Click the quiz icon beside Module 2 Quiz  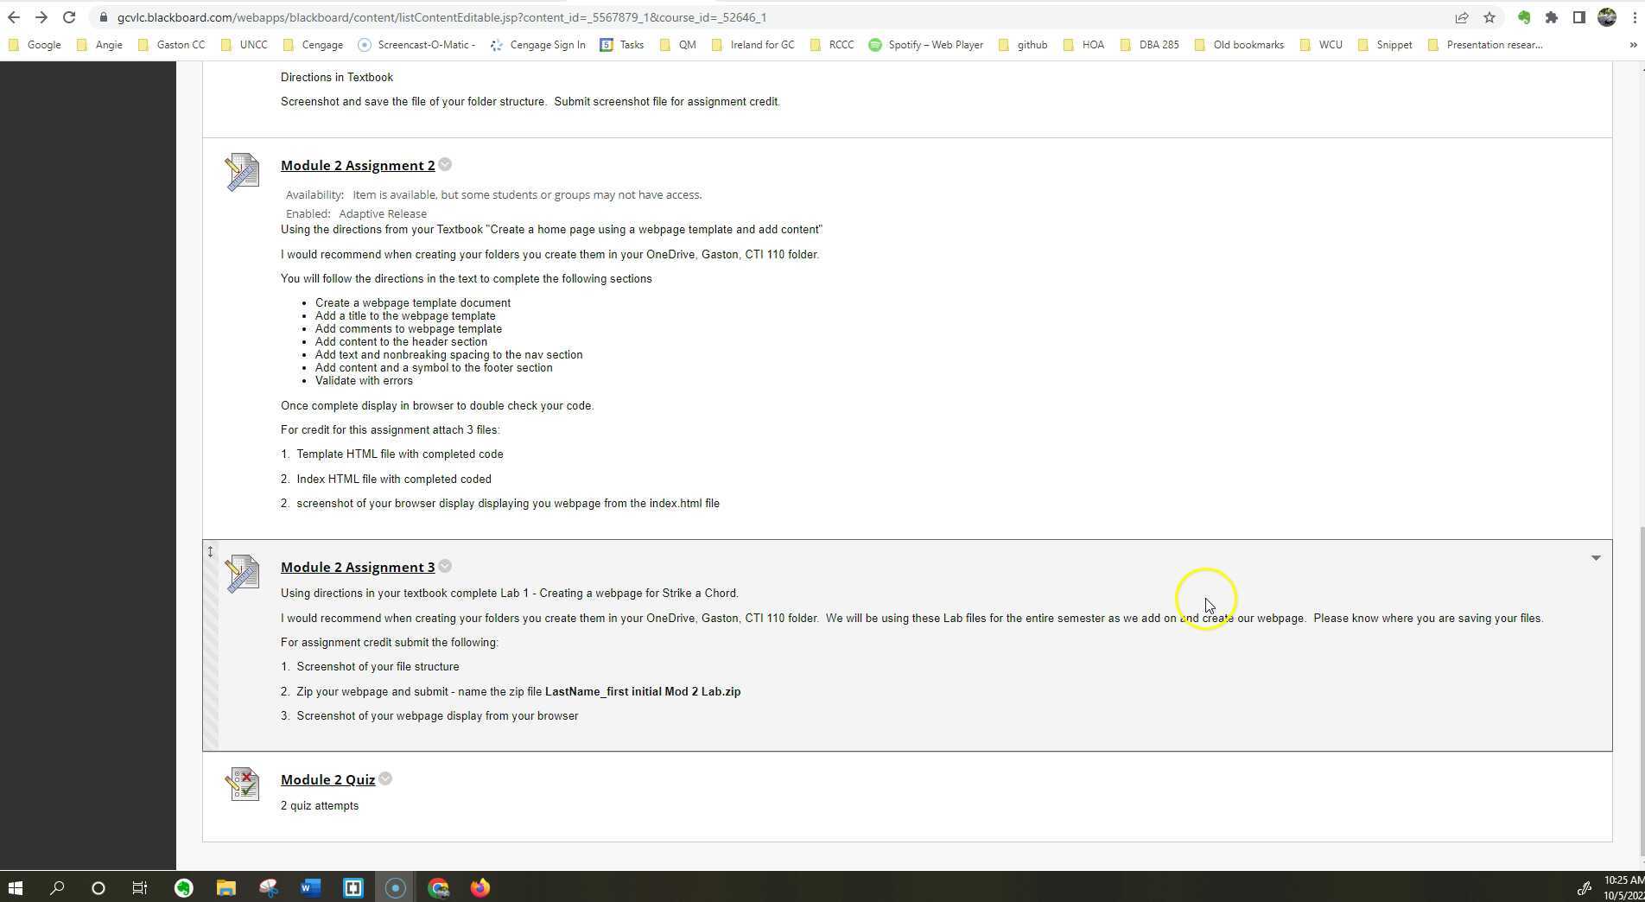(242, 784)
